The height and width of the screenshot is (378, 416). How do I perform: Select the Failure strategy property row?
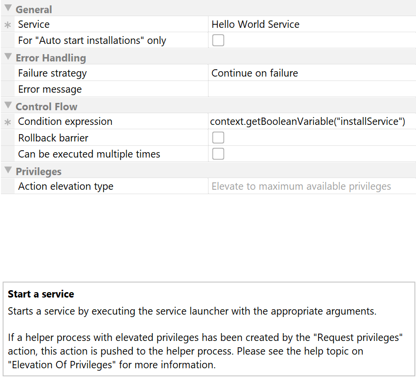pos(53,73)
